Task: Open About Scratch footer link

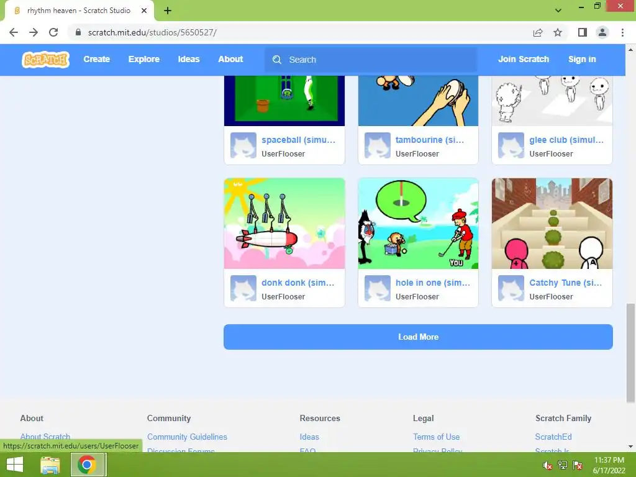Action: [x=45, y=437]
